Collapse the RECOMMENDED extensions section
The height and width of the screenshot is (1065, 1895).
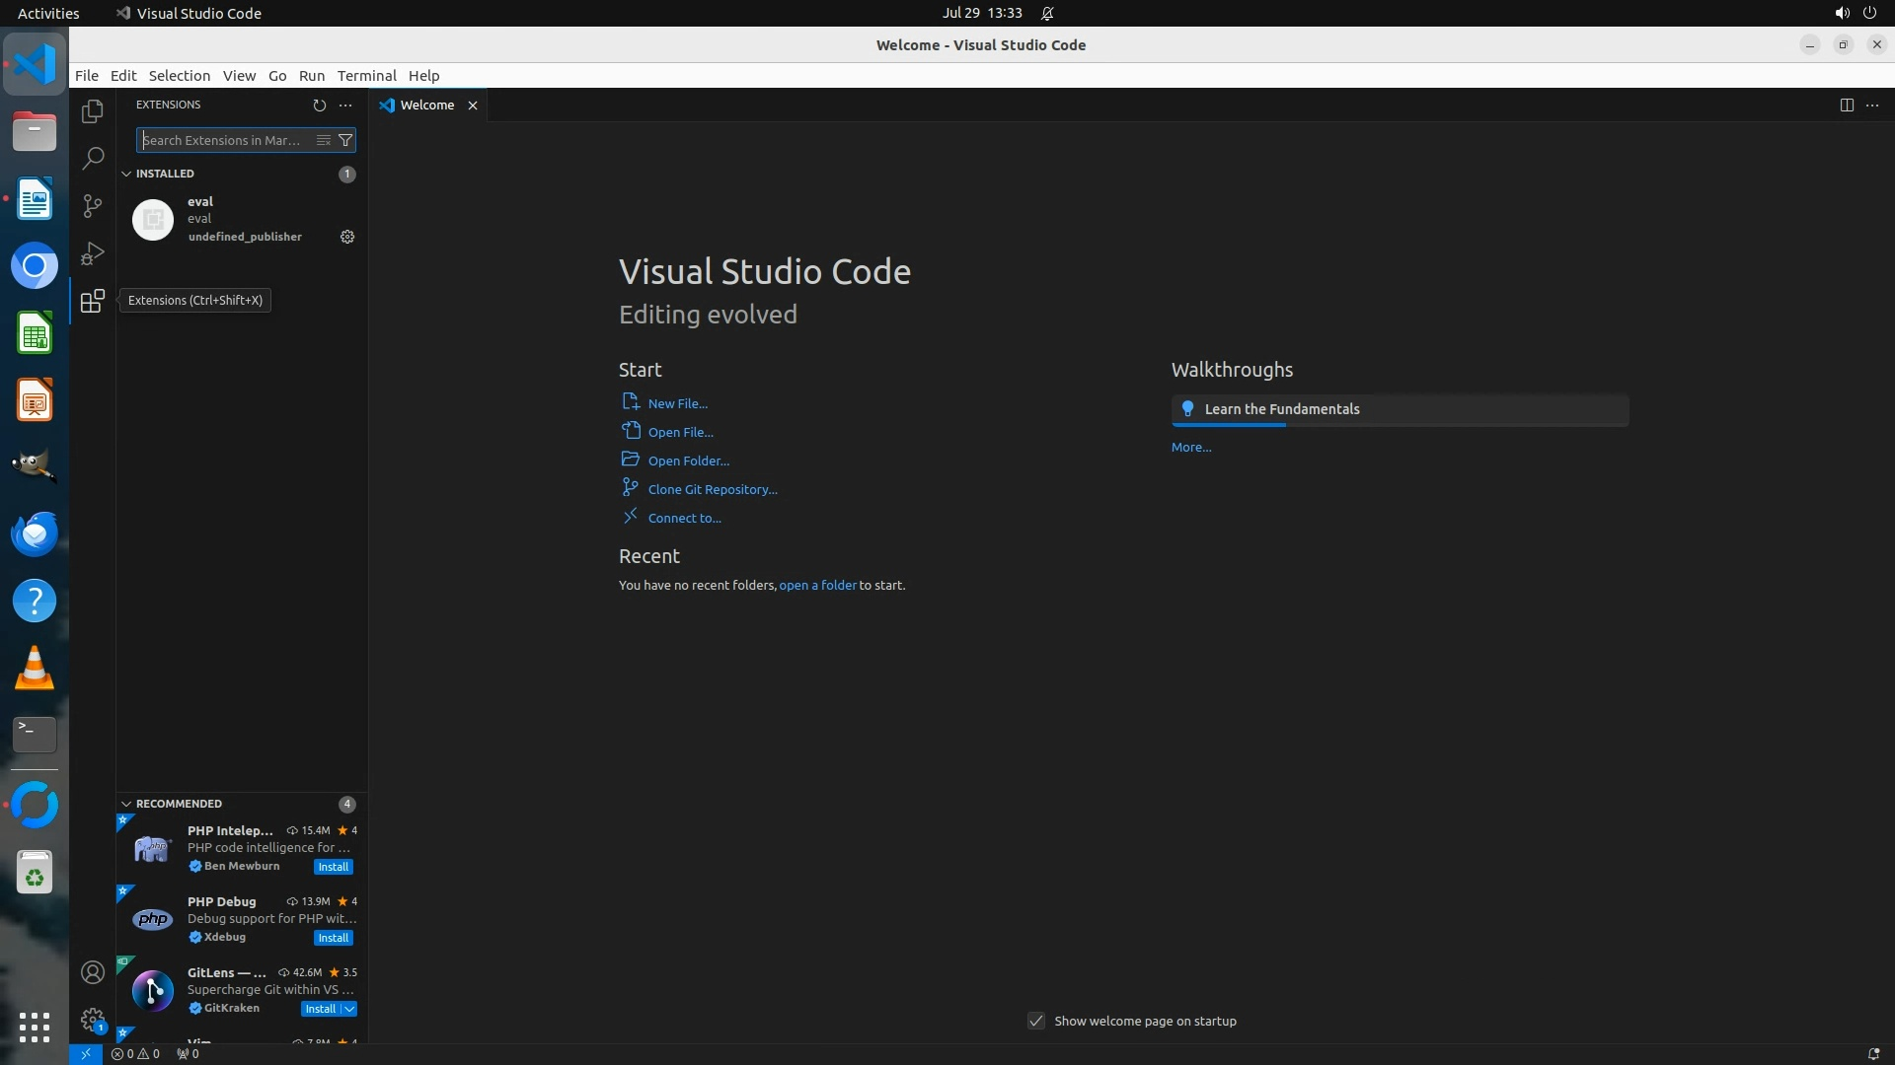(x=126, y=804)
